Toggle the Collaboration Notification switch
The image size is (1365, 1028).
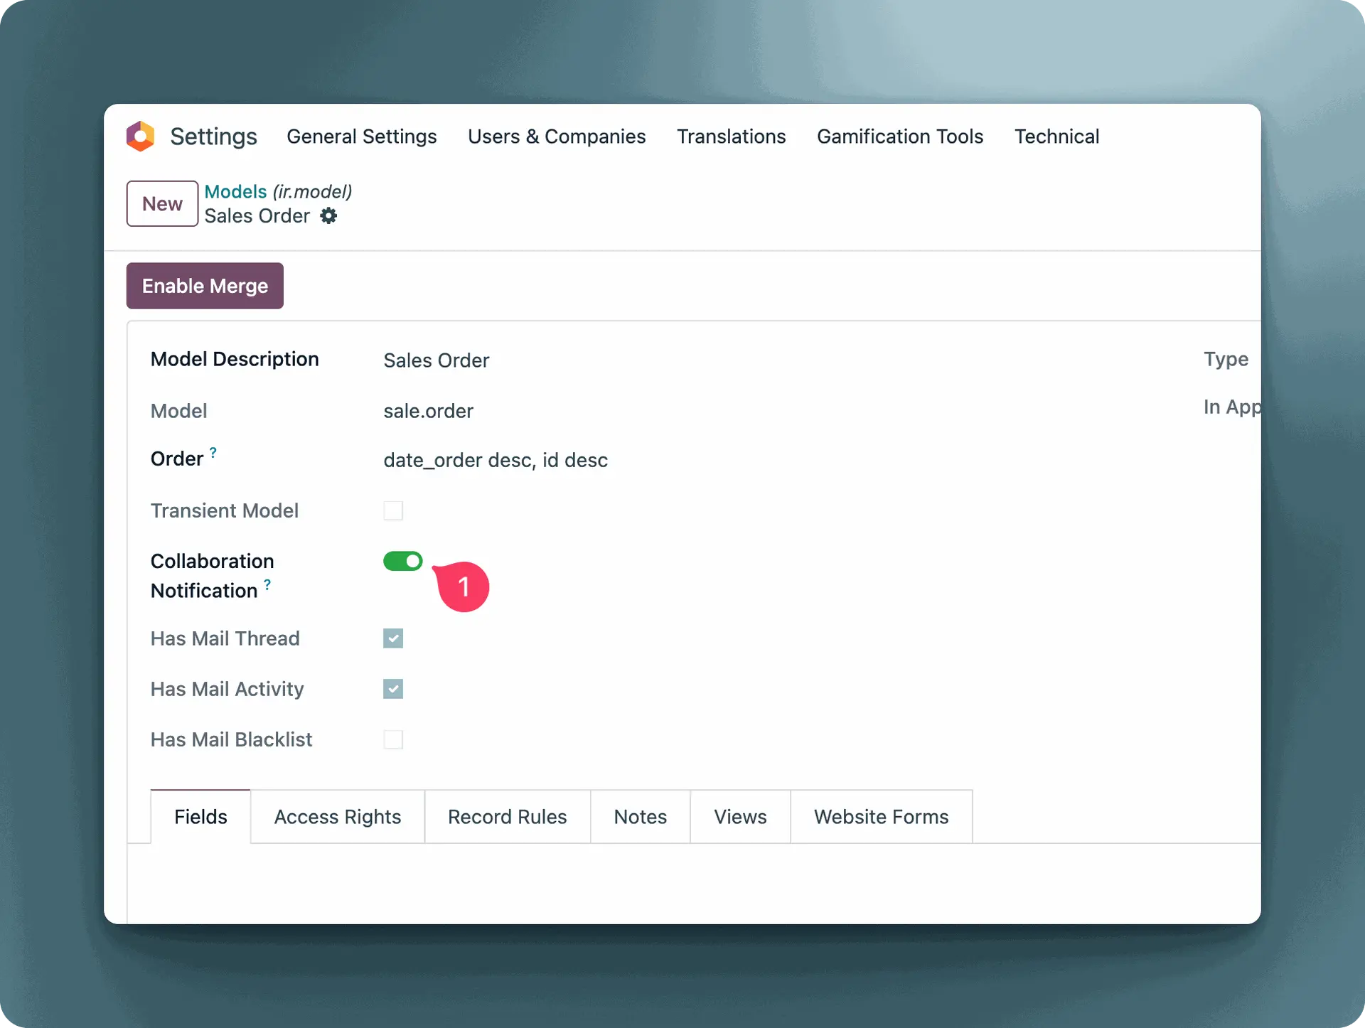tap(402, 561)
